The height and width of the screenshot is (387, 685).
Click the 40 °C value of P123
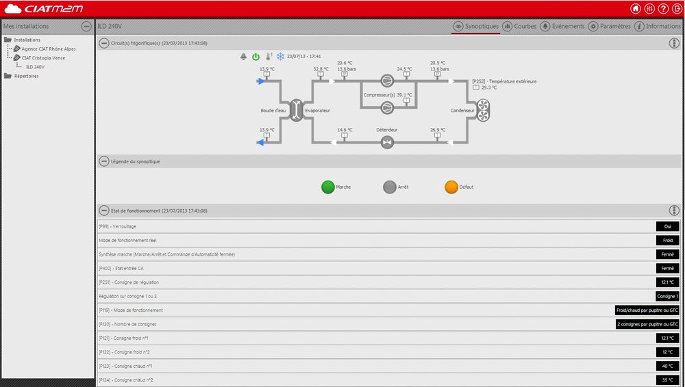click(x=667, y=366)
